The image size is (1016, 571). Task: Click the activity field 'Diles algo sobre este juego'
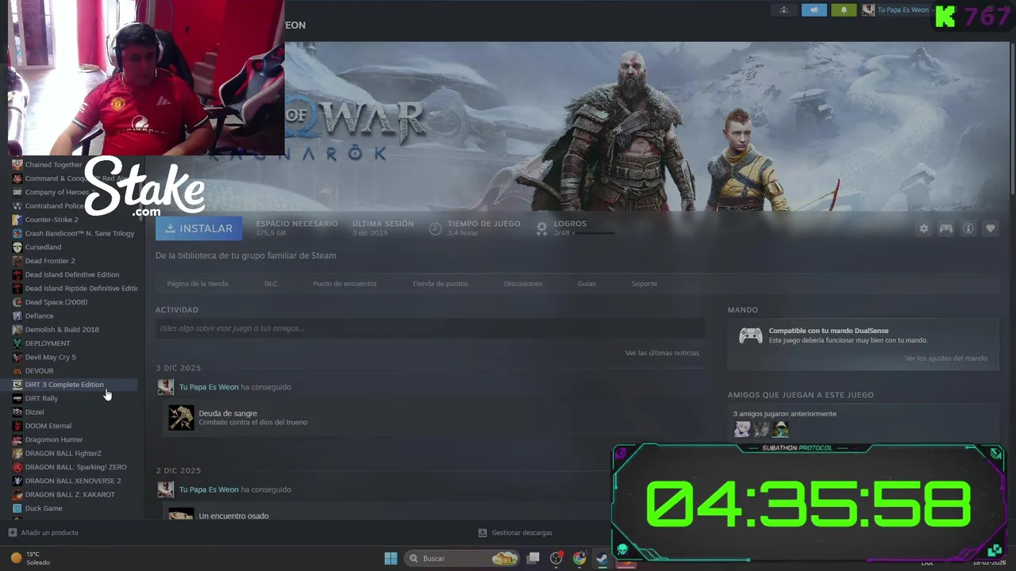[430, 328]
